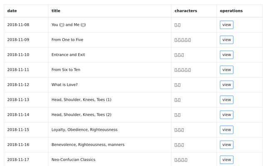Open view for From One to Five
Screen dimensions: 266x166
[227, 40]
